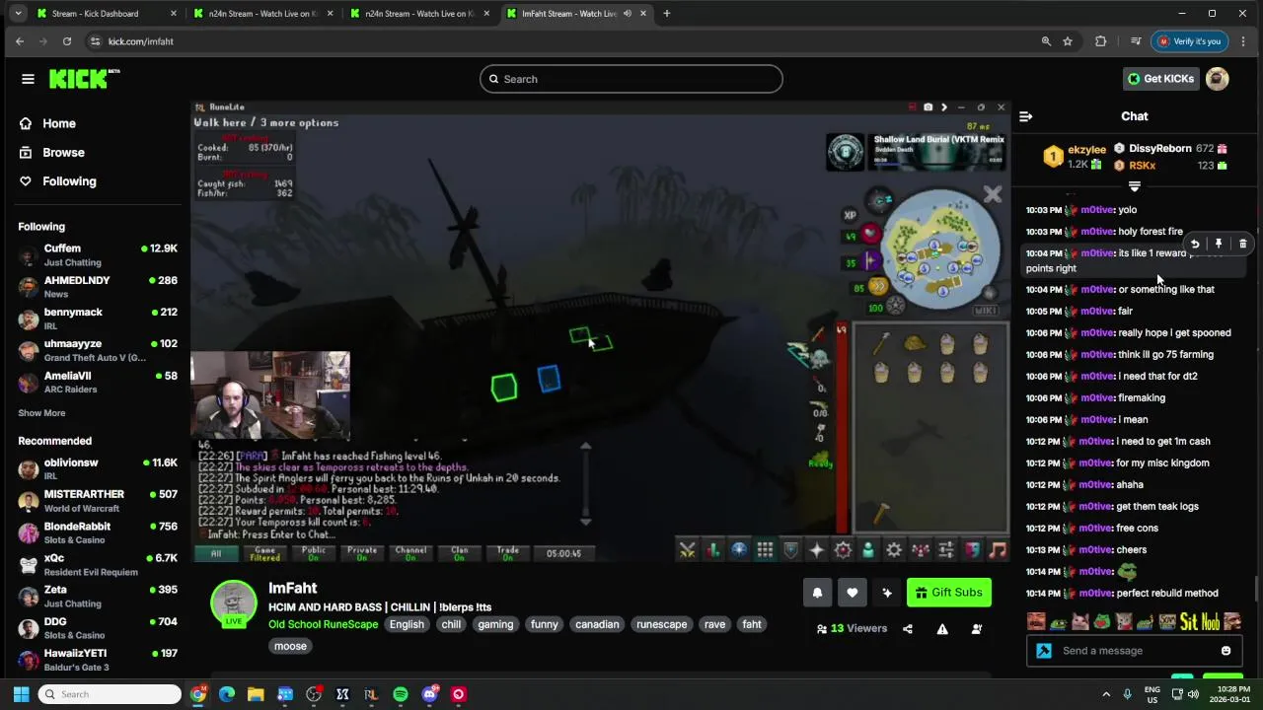Open the page zoom icon in address bar
Screen dimensions: 1263x710
coord(1046,41)
